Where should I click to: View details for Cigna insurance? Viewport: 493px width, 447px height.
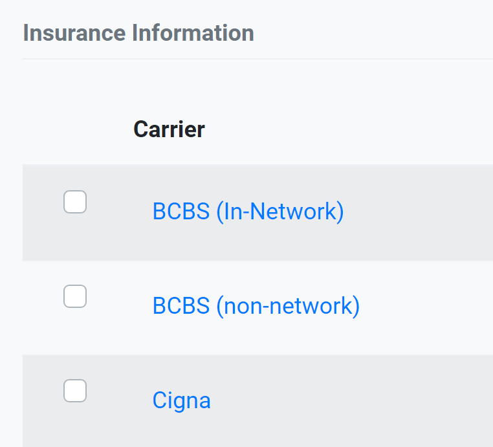coord(181,400)
